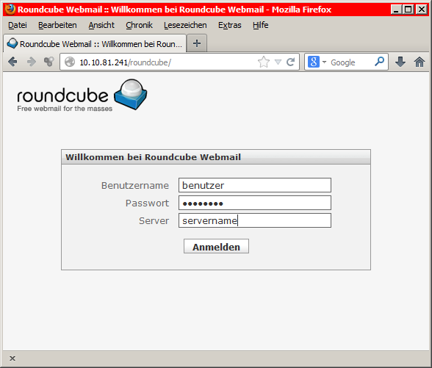Open the Hilfe menu
The width and height of the screenshot is (432, 368).
coord(261,25)
